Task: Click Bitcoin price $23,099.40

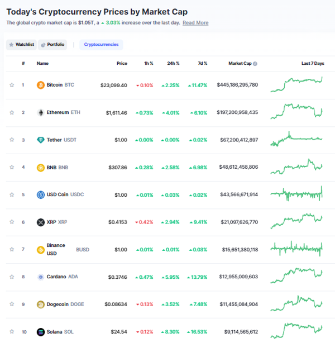Action: point(114,85)
